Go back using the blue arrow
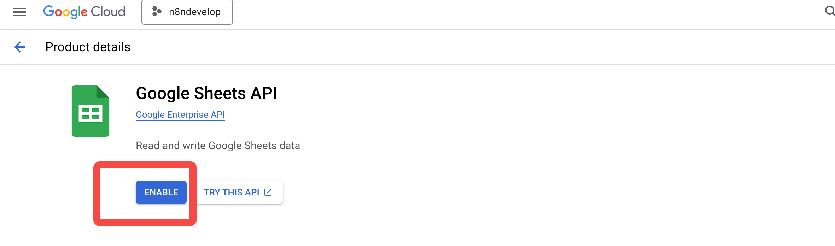Viewport: 835px width, 246px height. 20,47
